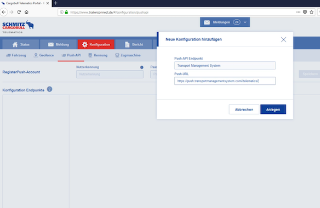The image size is (320, 208).
Task: Go to the browser home icon
Action: [x=26, y=12]
